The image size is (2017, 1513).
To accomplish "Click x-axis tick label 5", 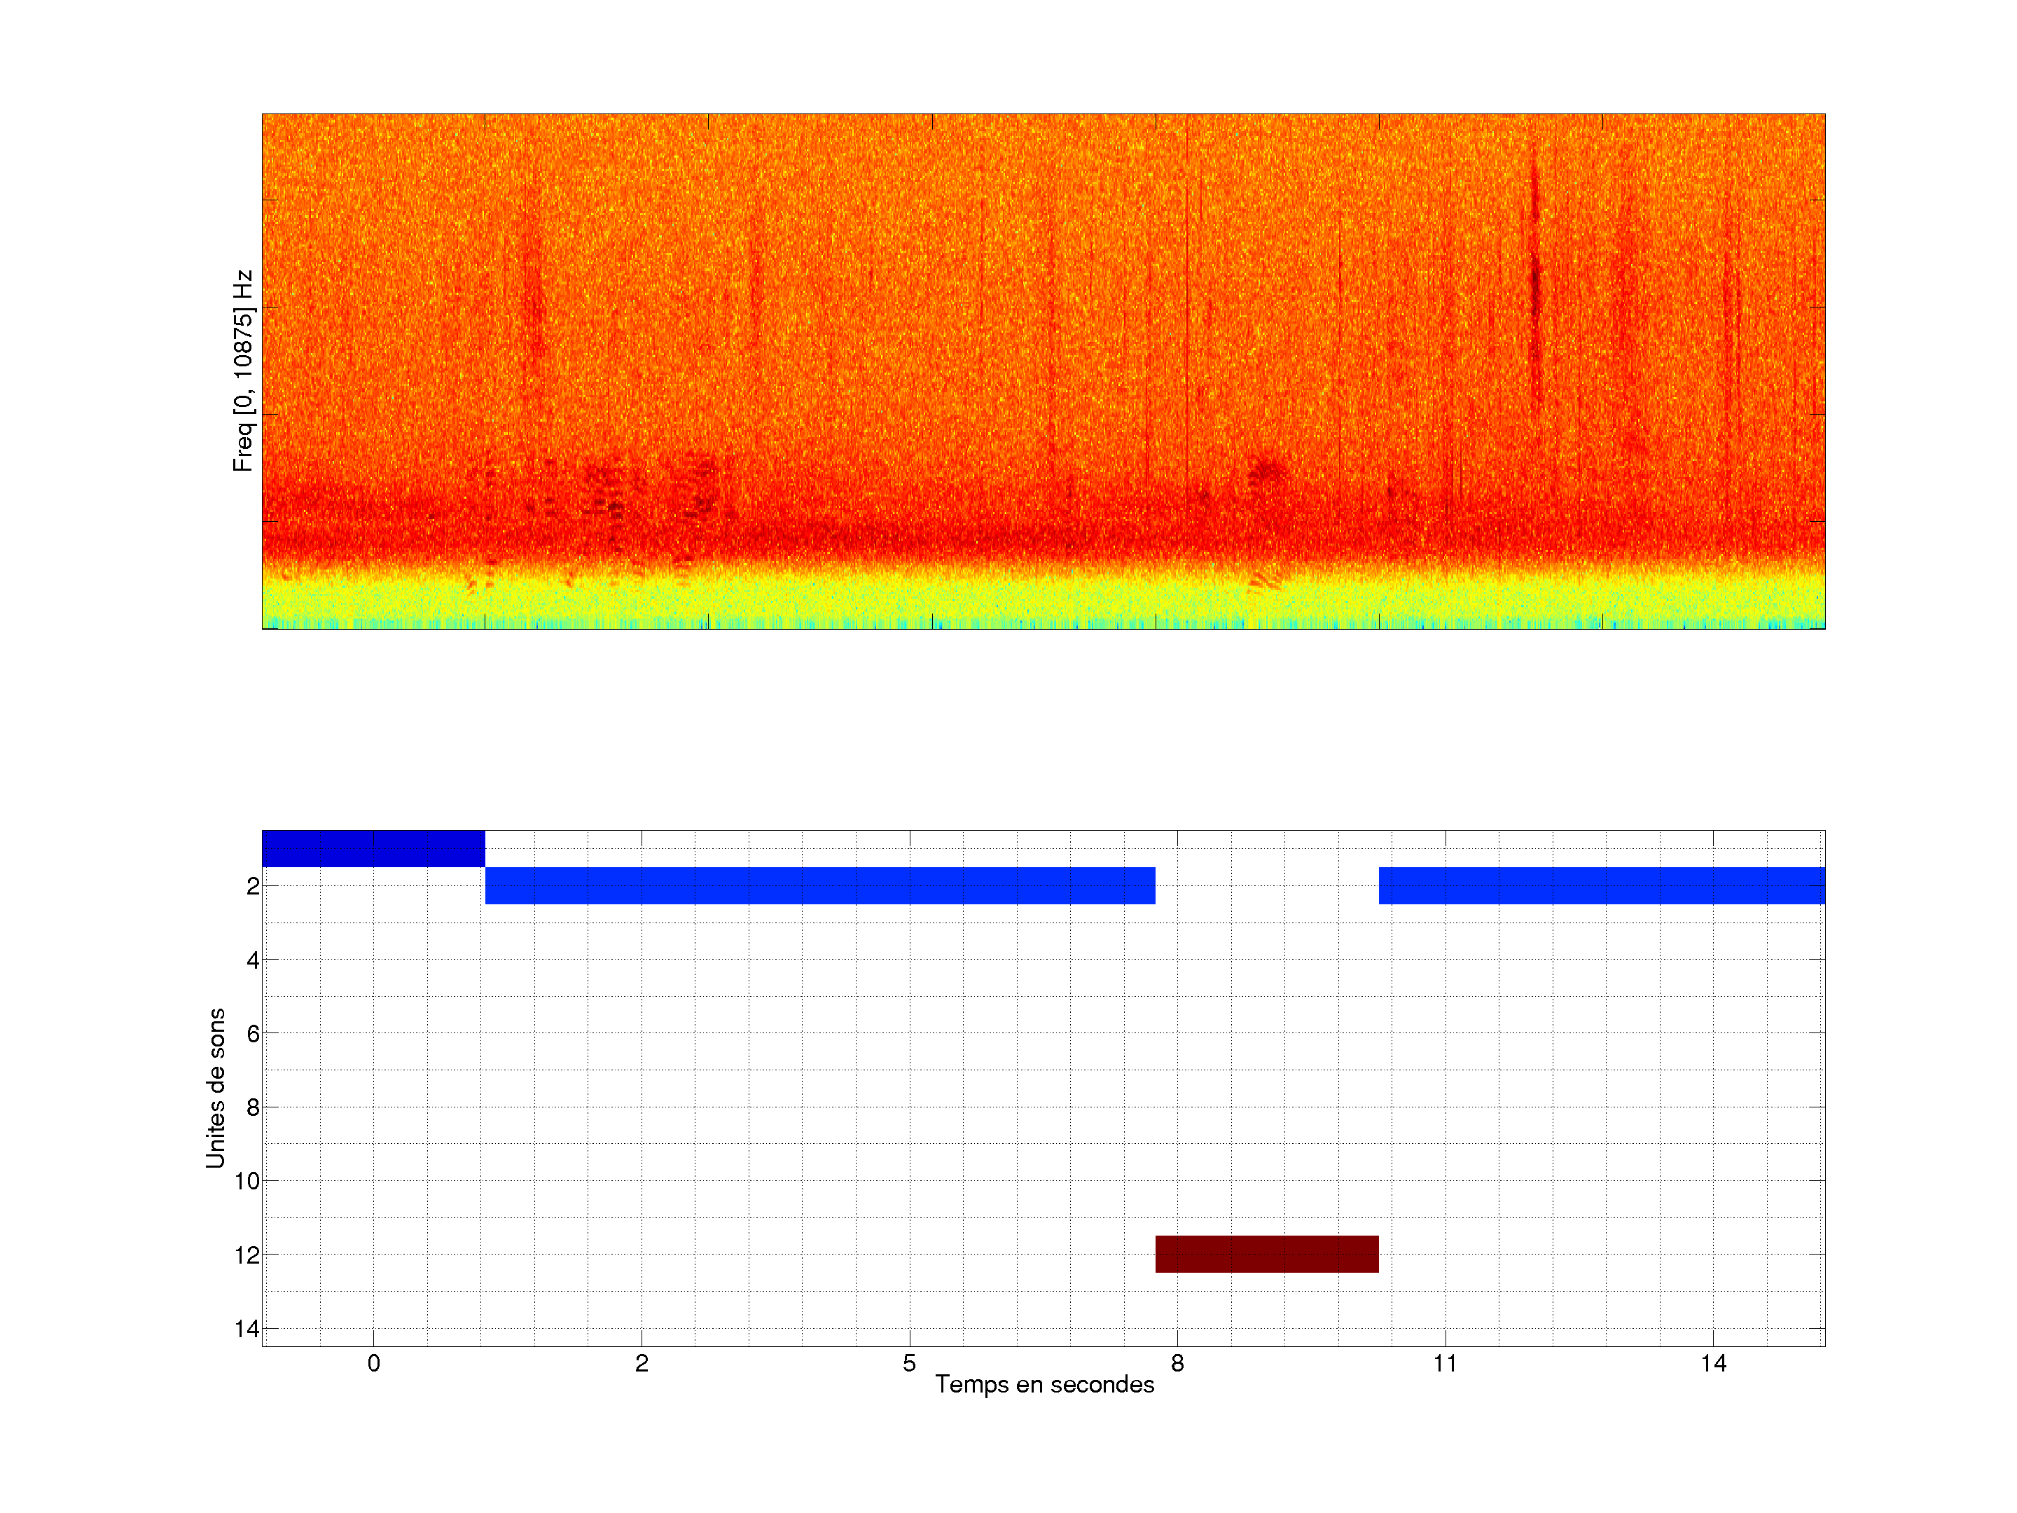I will pyautogui.click(x=909, y=1363).
